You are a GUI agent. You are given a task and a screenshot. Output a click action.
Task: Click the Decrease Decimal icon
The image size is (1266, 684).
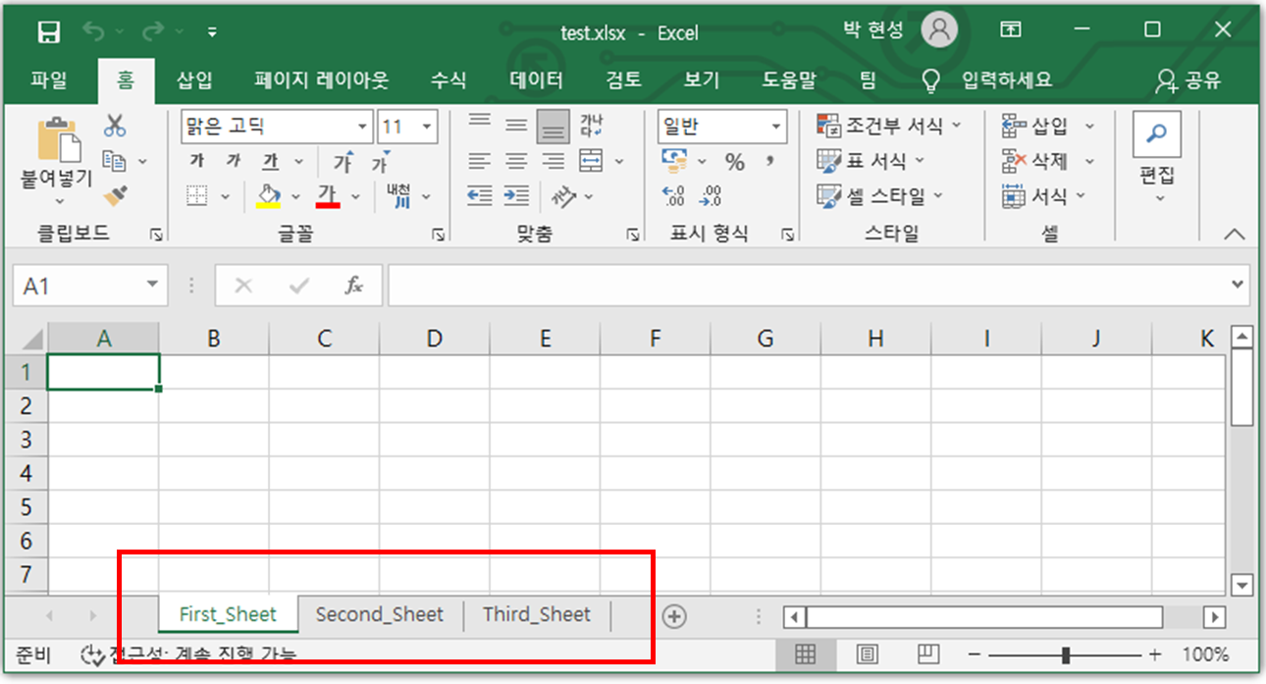[x=711, y=196]
